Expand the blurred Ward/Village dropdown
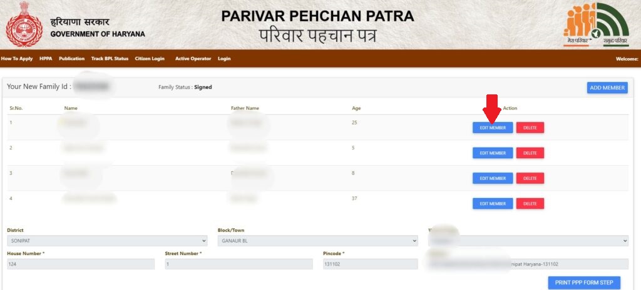Image resolution: width=641 pixels, height=290 pixels. pos(528,241)
